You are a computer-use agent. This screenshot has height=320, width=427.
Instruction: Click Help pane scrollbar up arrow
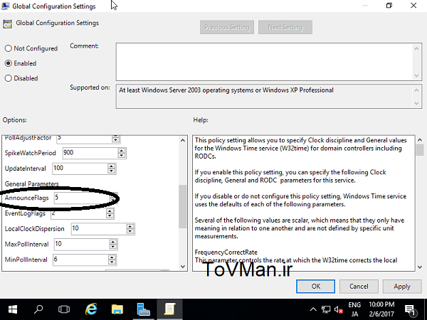pyautogui.click(x=420, y=140)
